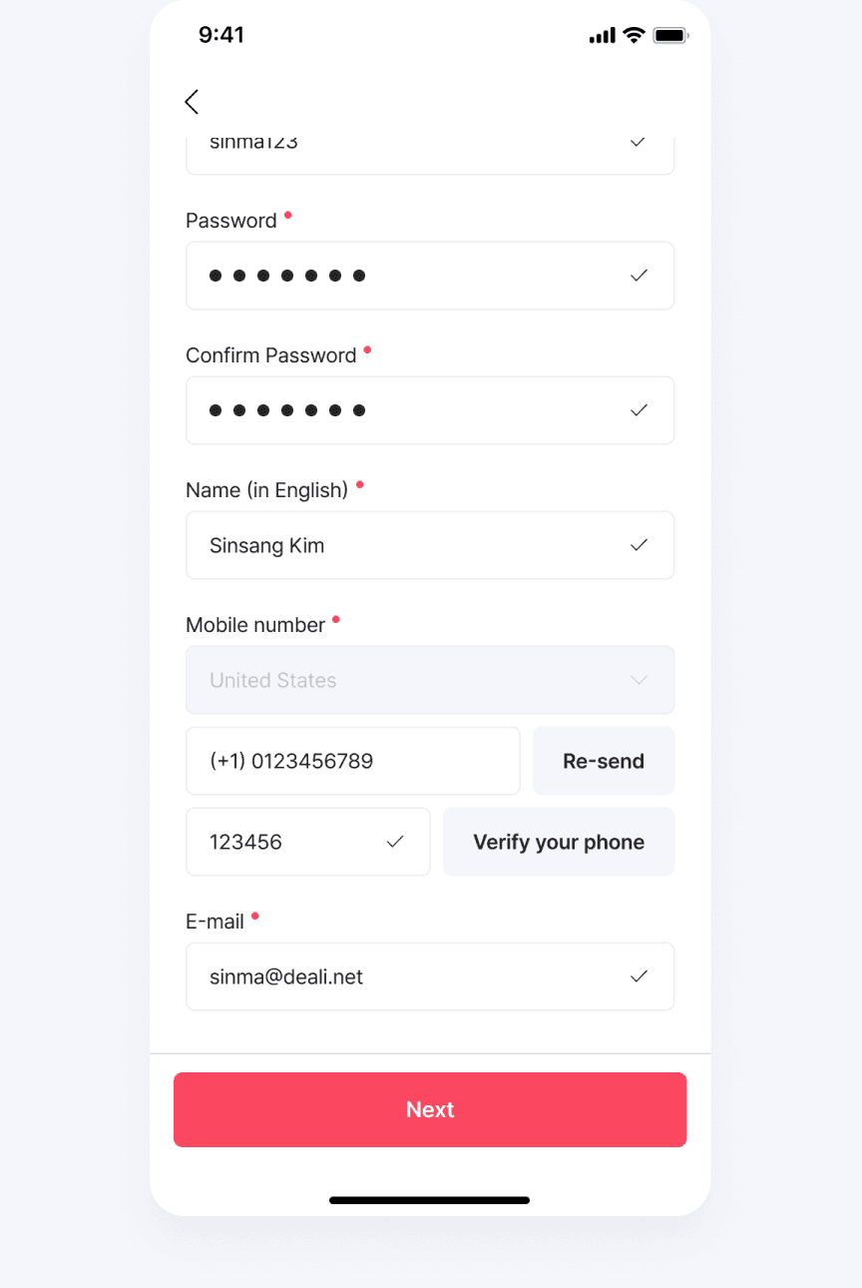Screen dimensions: 862x1288
Task: Click the Confirm Password checkmark icon
Action: (x=639, y=410)
